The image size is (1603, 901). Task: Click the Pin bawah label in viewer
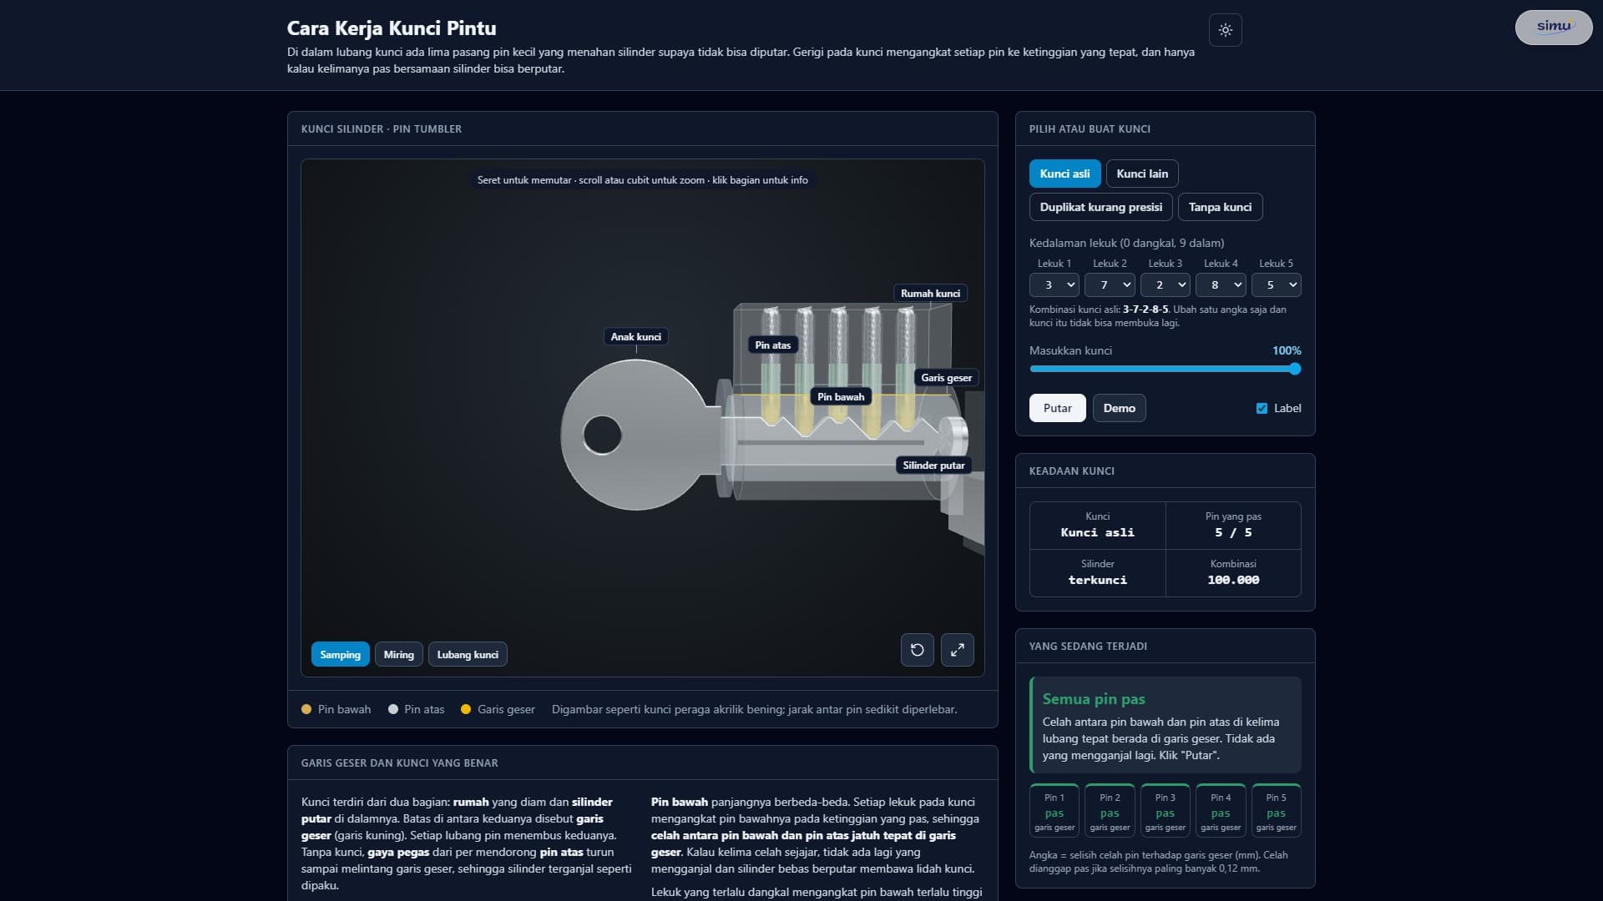[x=841, y=397]
